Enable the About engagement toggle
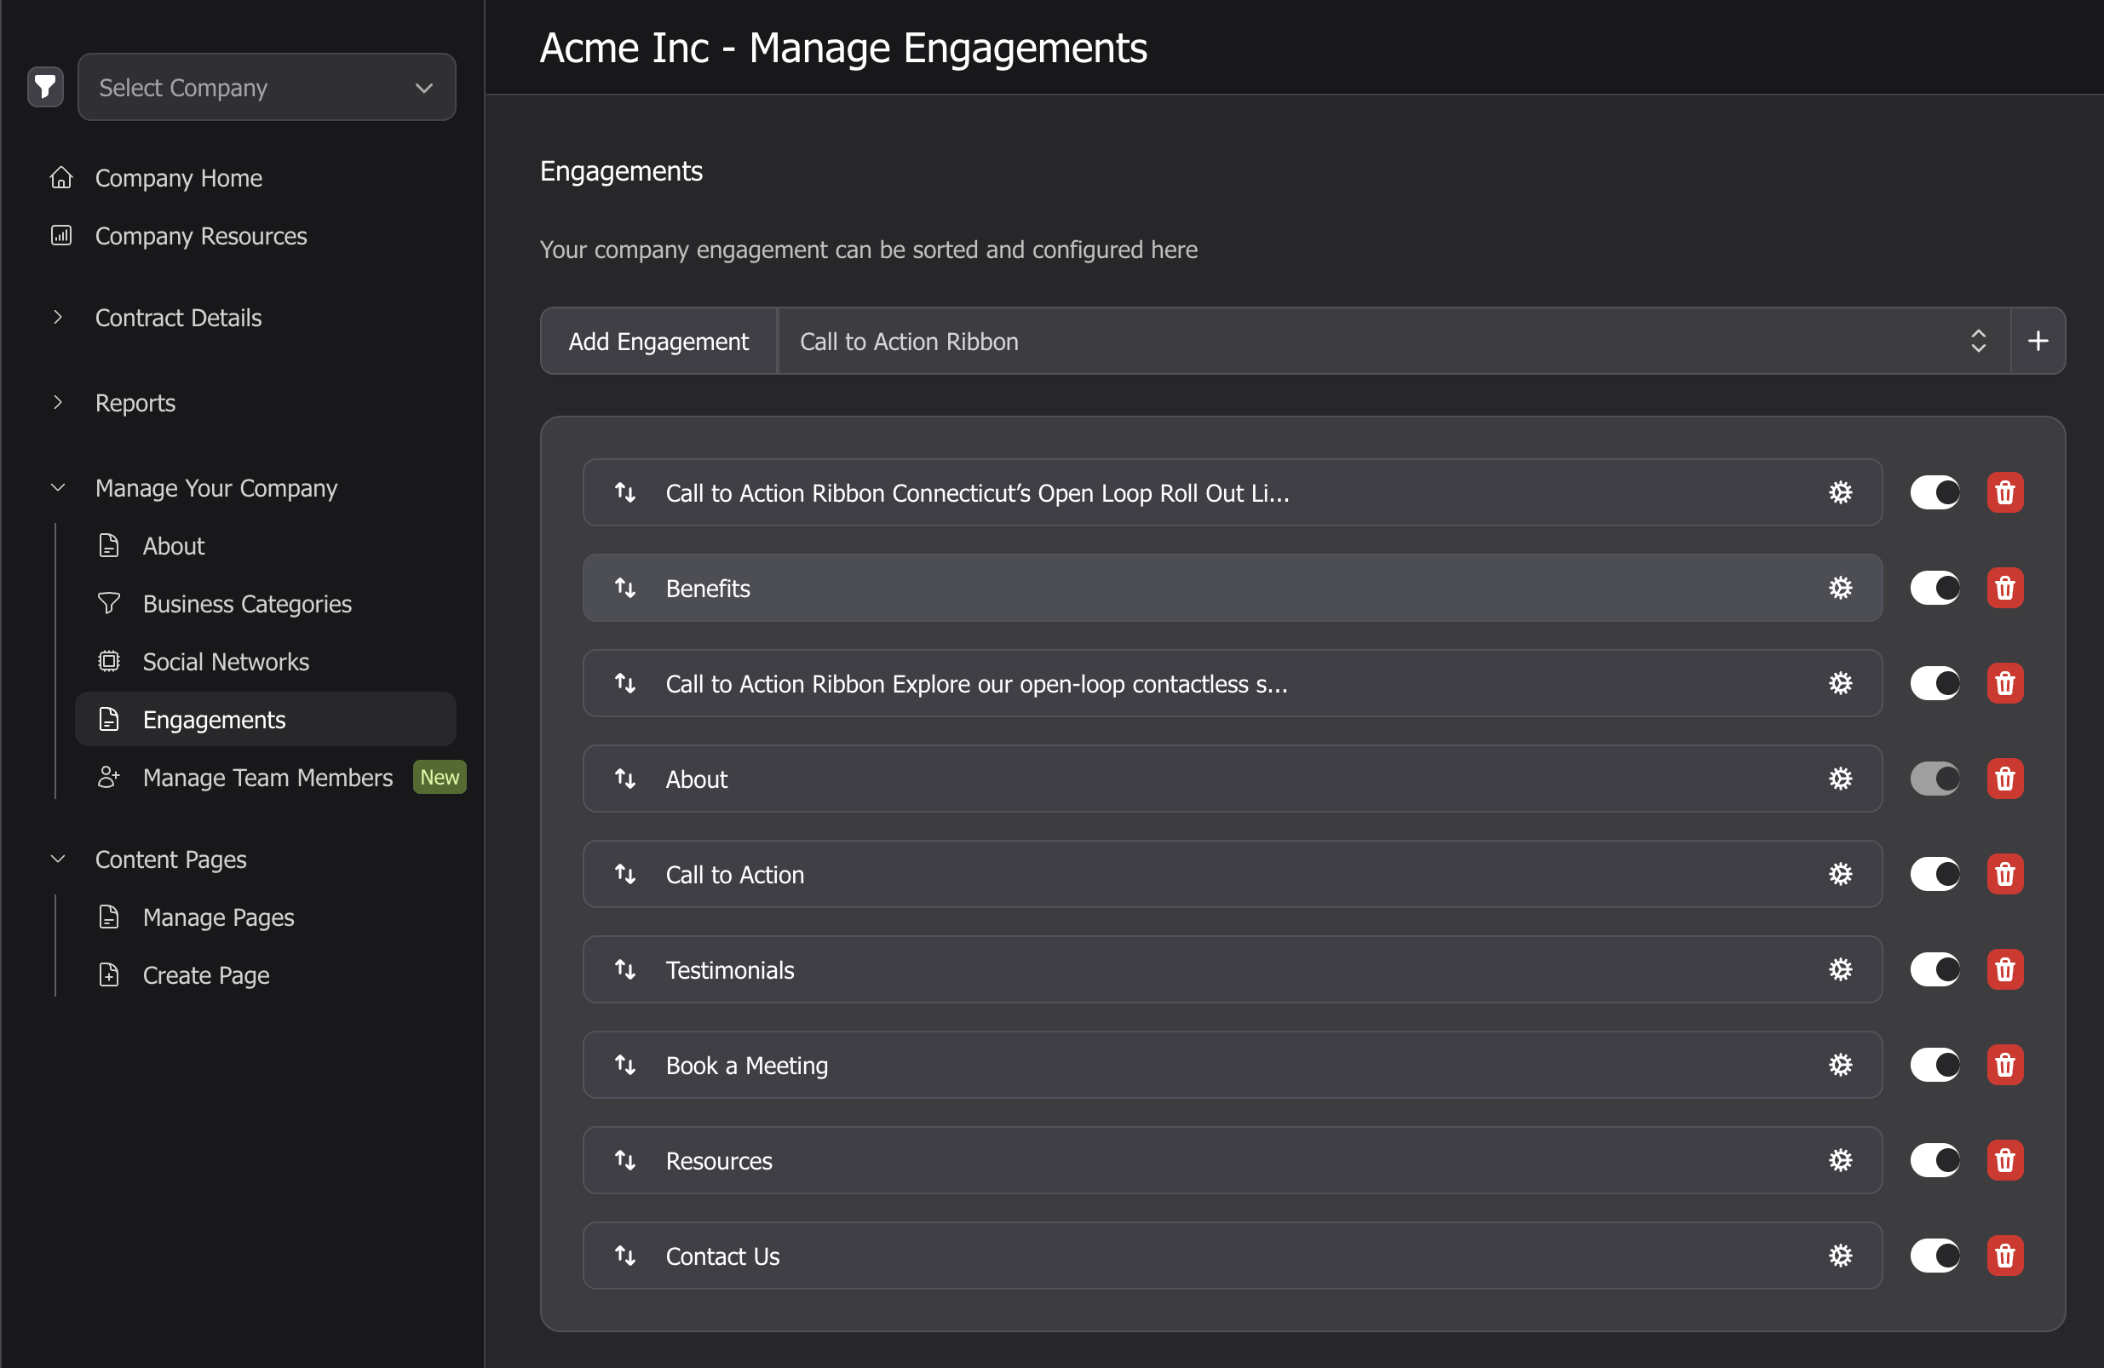This screenshot has width=2104, height=1368. pyautogui.click(x=1934, y=779)
